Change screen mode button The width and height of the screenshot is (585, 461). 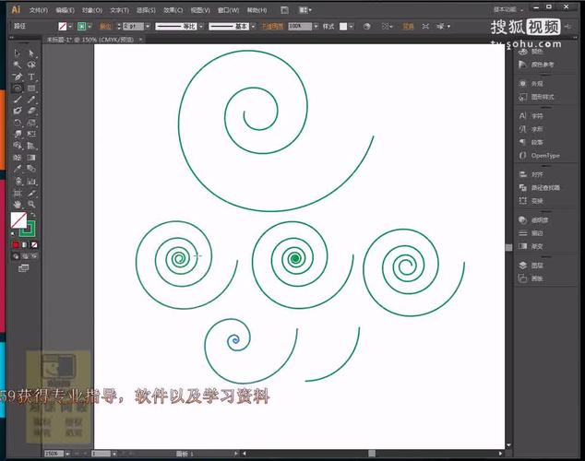(23, 268)
